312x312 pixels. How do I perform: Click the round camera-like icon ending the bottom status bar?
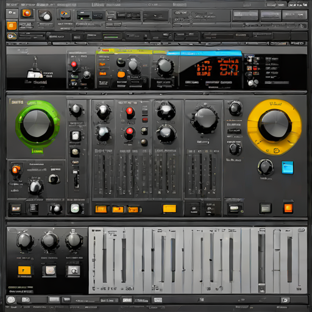coord(285,300)
